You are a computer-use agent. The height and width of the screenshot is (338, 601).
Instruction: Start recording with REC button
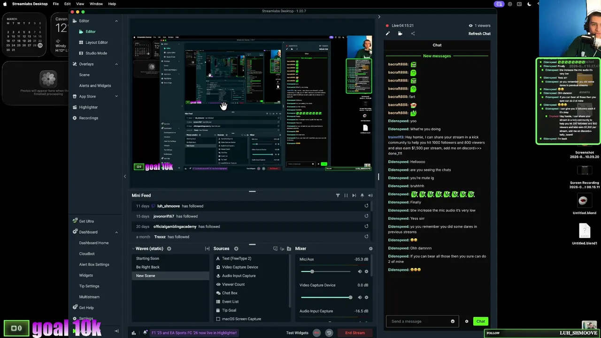click(x=317, y=333)
